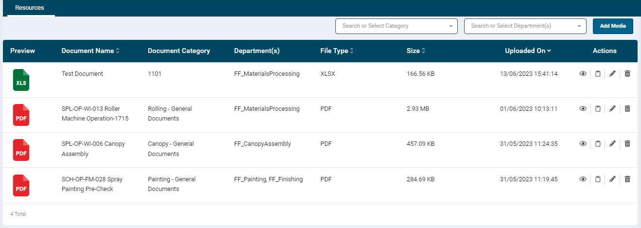Delete the SPL-OP-WI-006 Canopy Assembly document
The image size is (641, 228).
[627, 144]
